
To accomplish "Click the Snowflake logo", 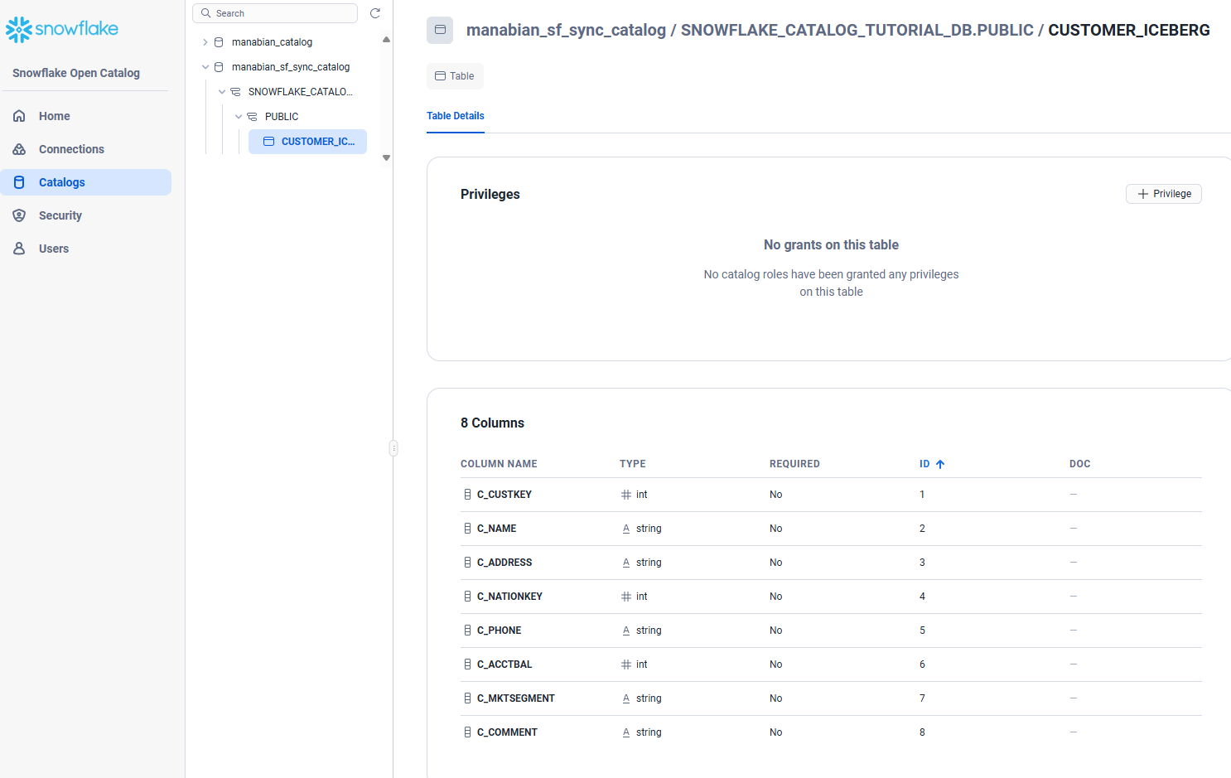I will point(62,29).
